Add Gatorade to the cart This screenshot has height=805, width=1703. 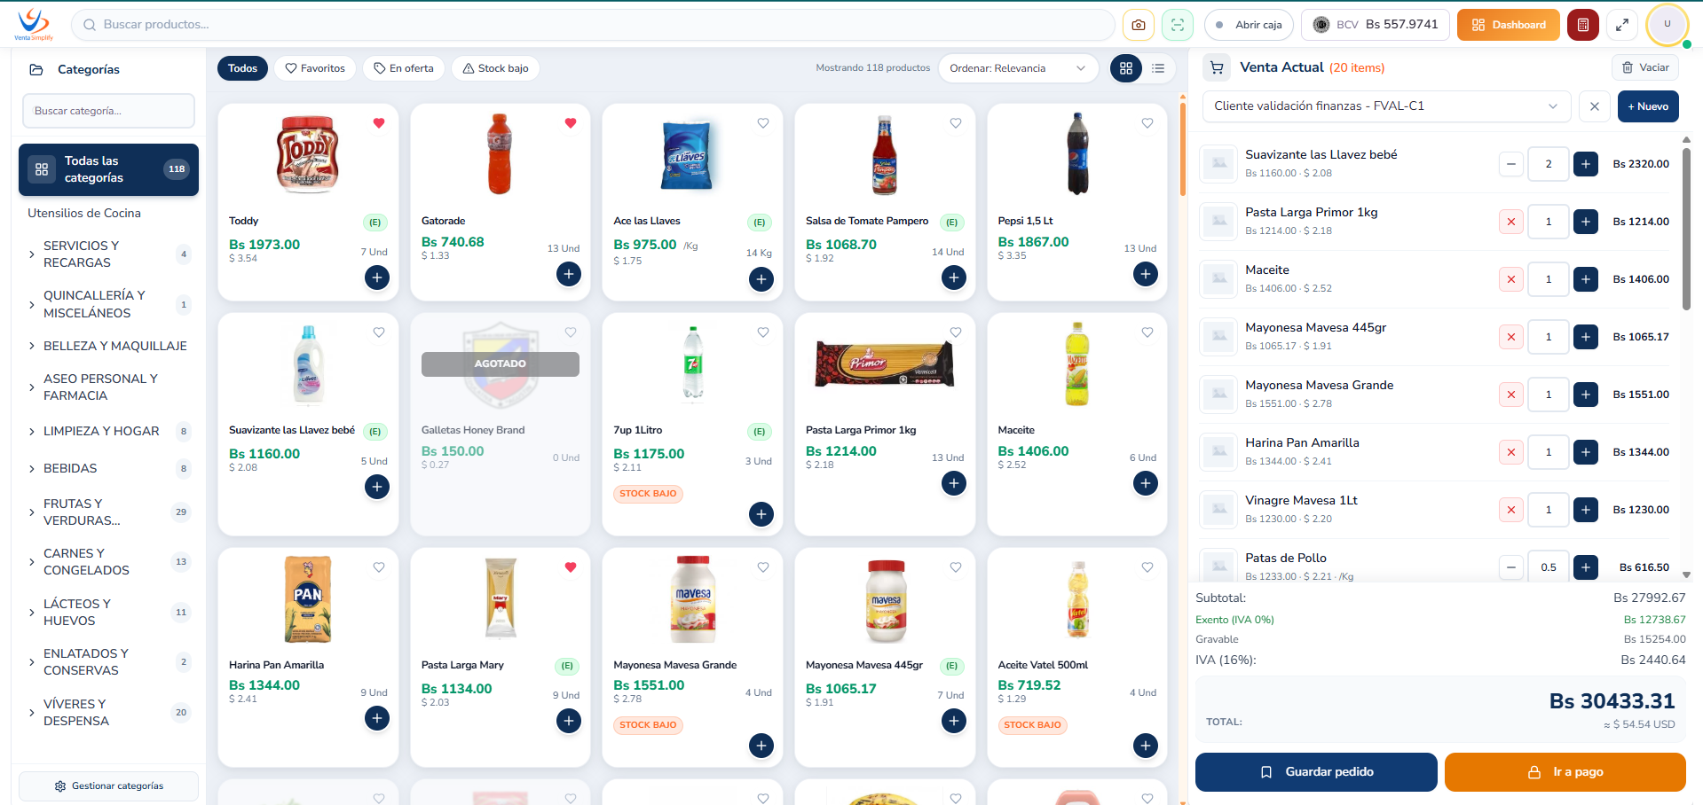569,274
